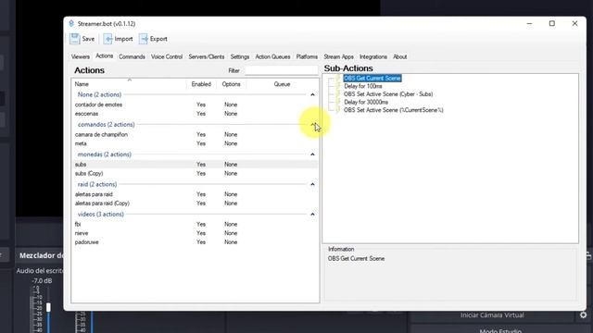593x333 pixels.
Task: Select the 'Delay for 30000ms' sub-action
Action: coord(366,102)
